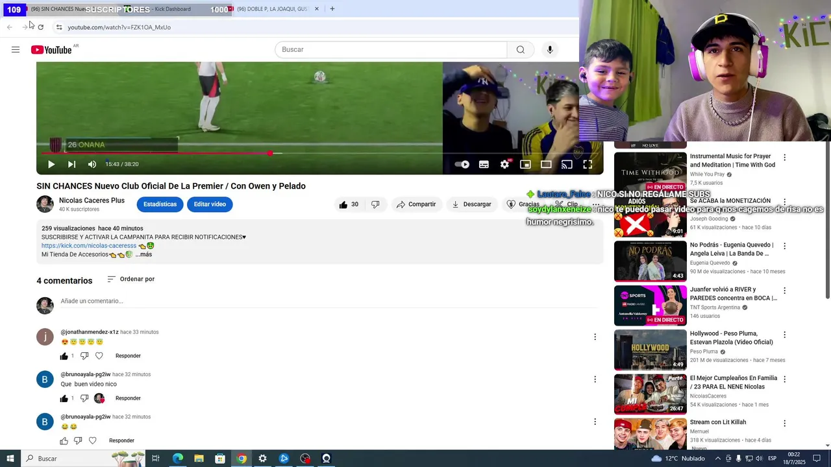831x467 pixels.
Task: Open the Nicolas Caceres Plus channel name
Action: [x=92, y=200]
